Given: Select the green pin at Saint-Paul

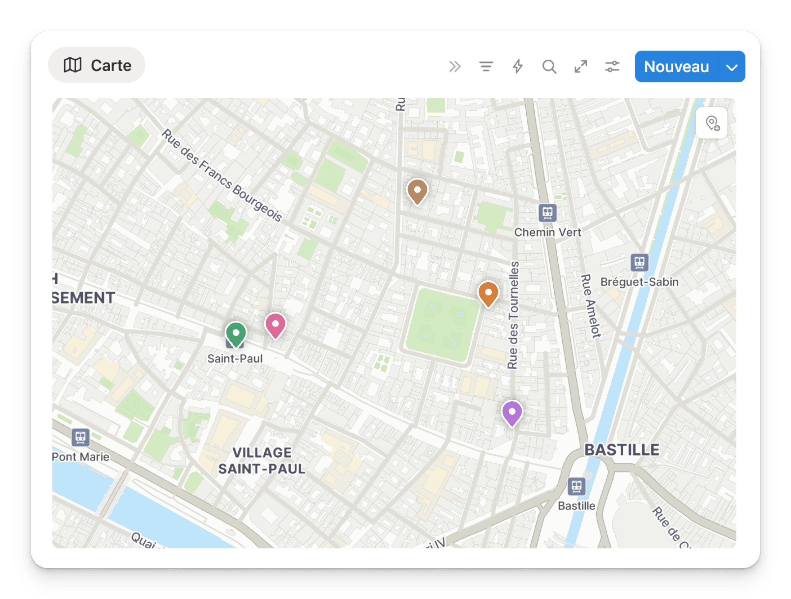Looking at the screenshot, I should click(236, 334).
